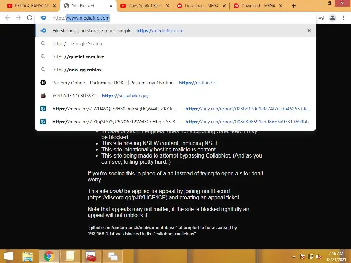Switch to the Site Blocked tab
The height and width of the screenshot is (263, 351).
(x=88, y=6)
